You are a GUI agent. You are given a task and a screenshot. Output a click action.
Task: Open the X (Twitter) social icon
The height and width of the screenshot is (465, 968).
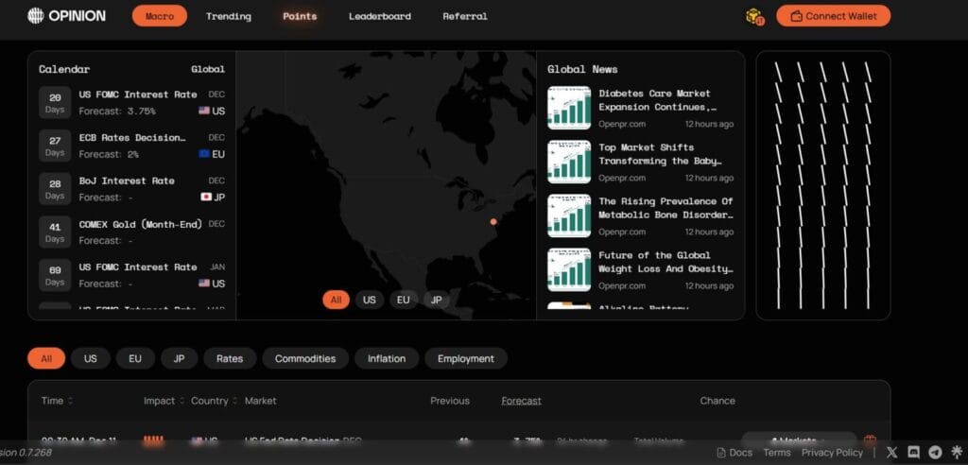coord(891,453)
